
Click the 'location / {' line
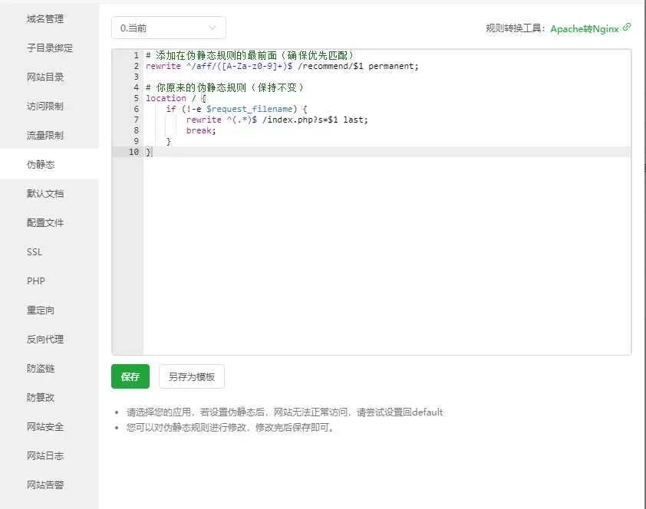[176, 98]
